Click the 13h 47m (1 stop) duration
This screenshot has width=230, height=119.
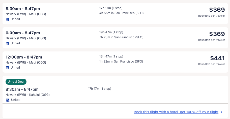pyautogui.click(x=111, y=56)
